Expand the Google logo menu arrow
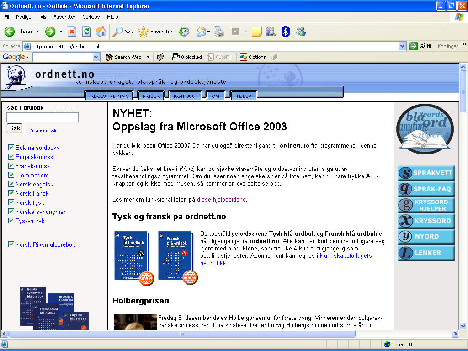468x351 pixels. pyautogui.click(x=27, y=57)
